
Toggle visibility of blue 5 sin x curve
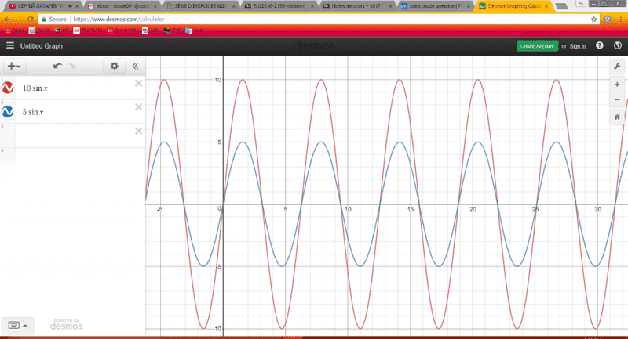9,112
